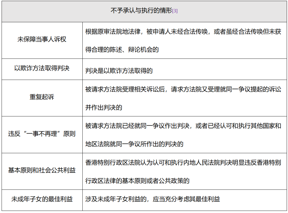Screen dimensions: 288x213
Task: Click text starting 根据原审法院地法律
Action: click(x=183, y=32)
